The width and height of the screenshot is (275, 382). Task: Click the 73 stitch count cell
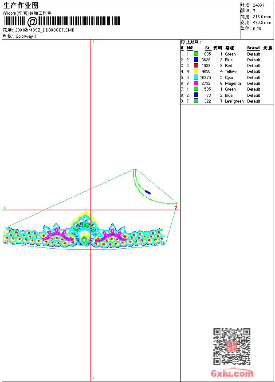(208, 95)
